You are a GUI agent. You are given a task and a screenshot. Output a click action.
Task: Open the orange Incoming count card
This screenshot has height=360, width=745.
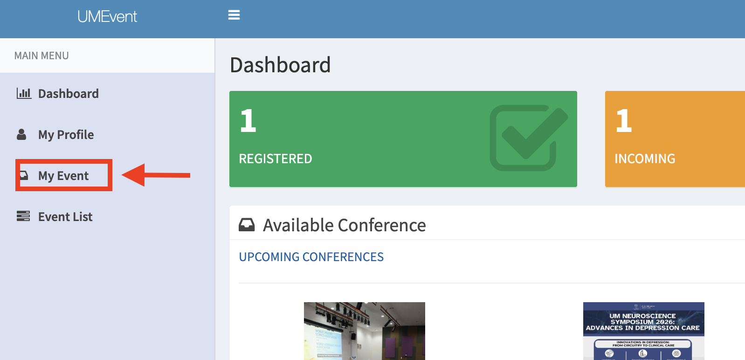[x=675, y=139]
